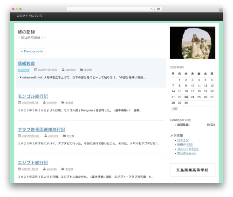
Task: Click author icon of エジプト旅行記 post
Action: click(44, 169)
